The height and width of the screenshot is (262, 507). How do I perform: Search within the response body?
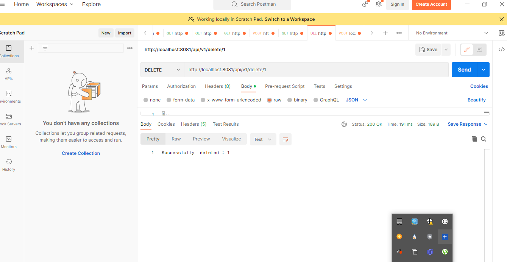pos(484,139)
